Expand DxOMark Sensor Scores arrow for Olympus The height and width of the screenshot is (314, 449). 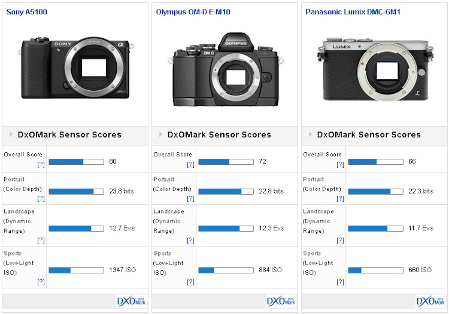coord(161,135)
